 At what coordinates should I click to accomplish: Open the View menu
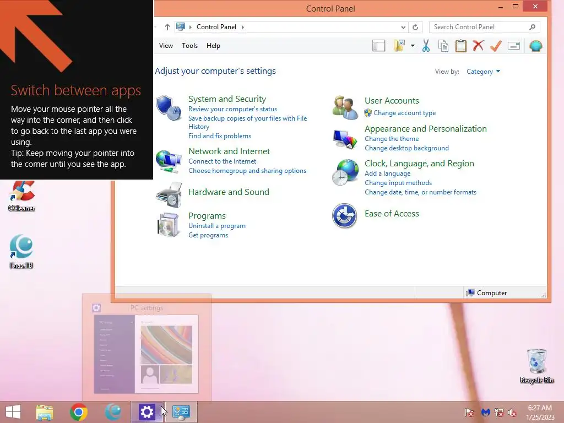click(x=166, y=46)
